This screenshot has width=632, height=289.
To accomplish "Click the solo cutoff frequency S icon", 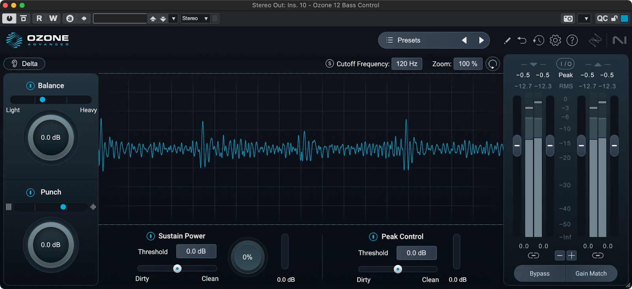I will (329, 64).
